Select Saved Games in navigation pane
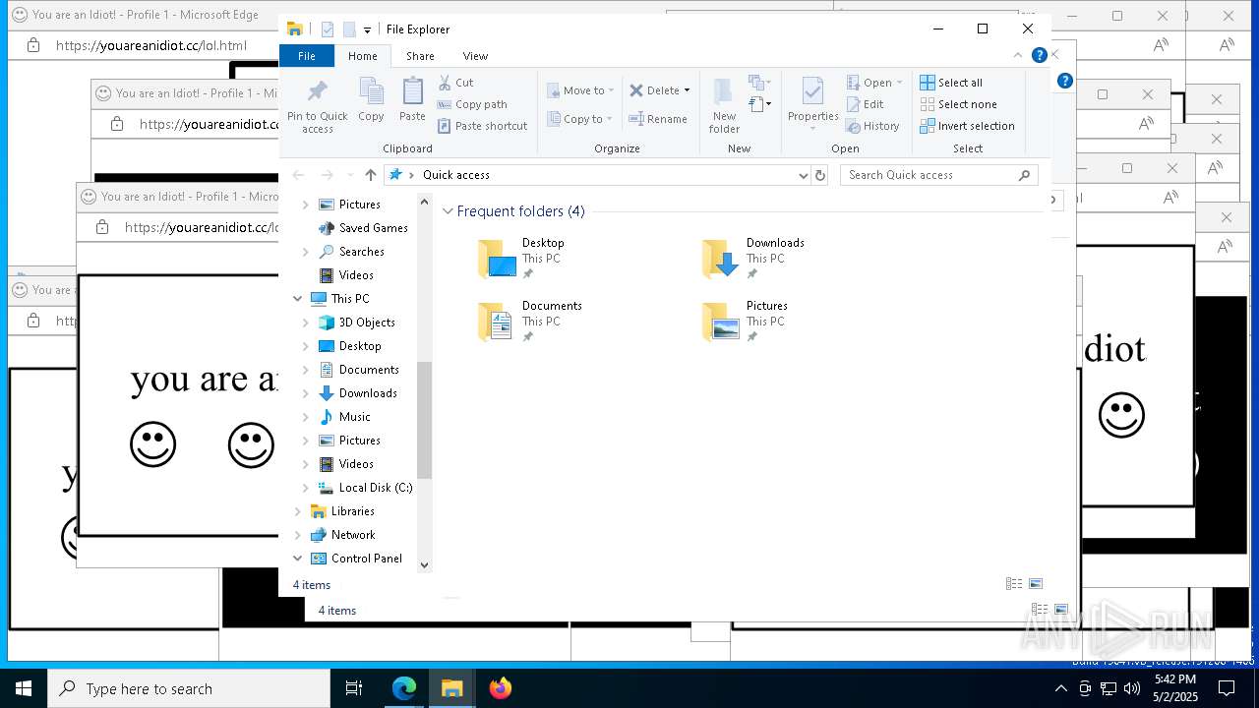Screen dimensions: 1259x708 373,228
